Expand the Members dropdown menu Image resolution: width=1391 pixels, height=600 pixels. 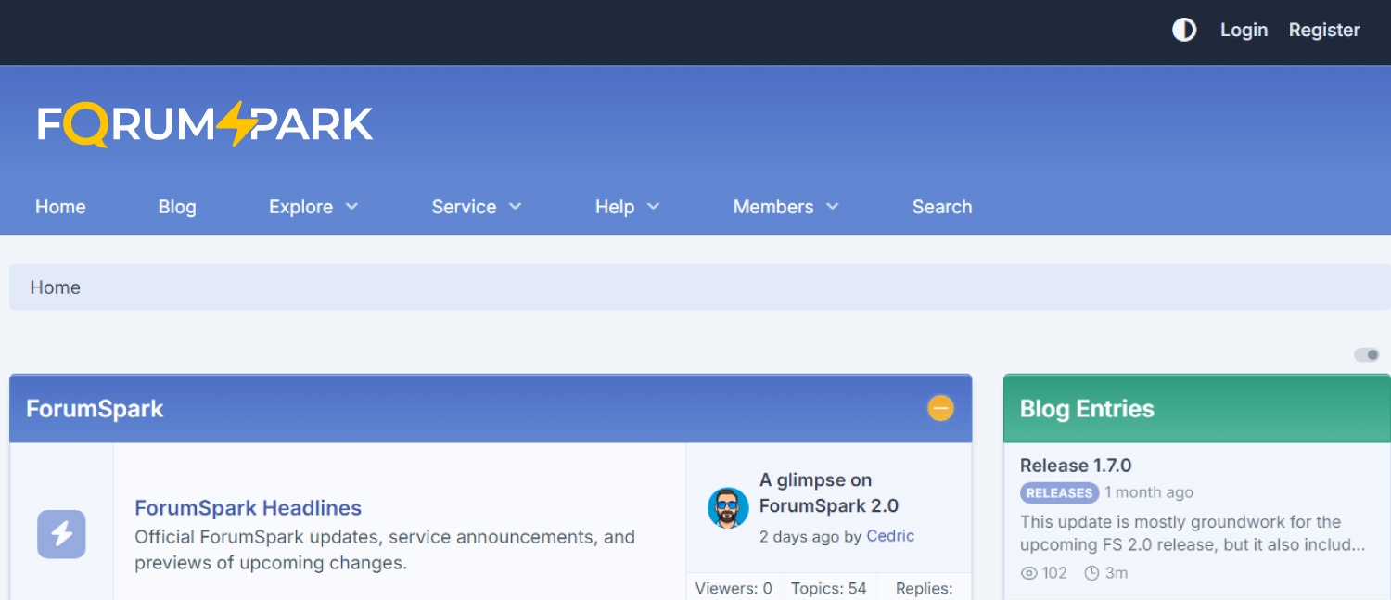(x=785, y=207)
